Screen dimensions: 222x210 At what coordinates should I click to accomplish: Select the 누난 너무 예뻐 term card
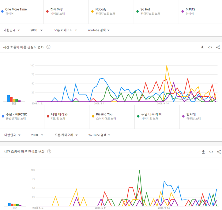click(157, 117)
